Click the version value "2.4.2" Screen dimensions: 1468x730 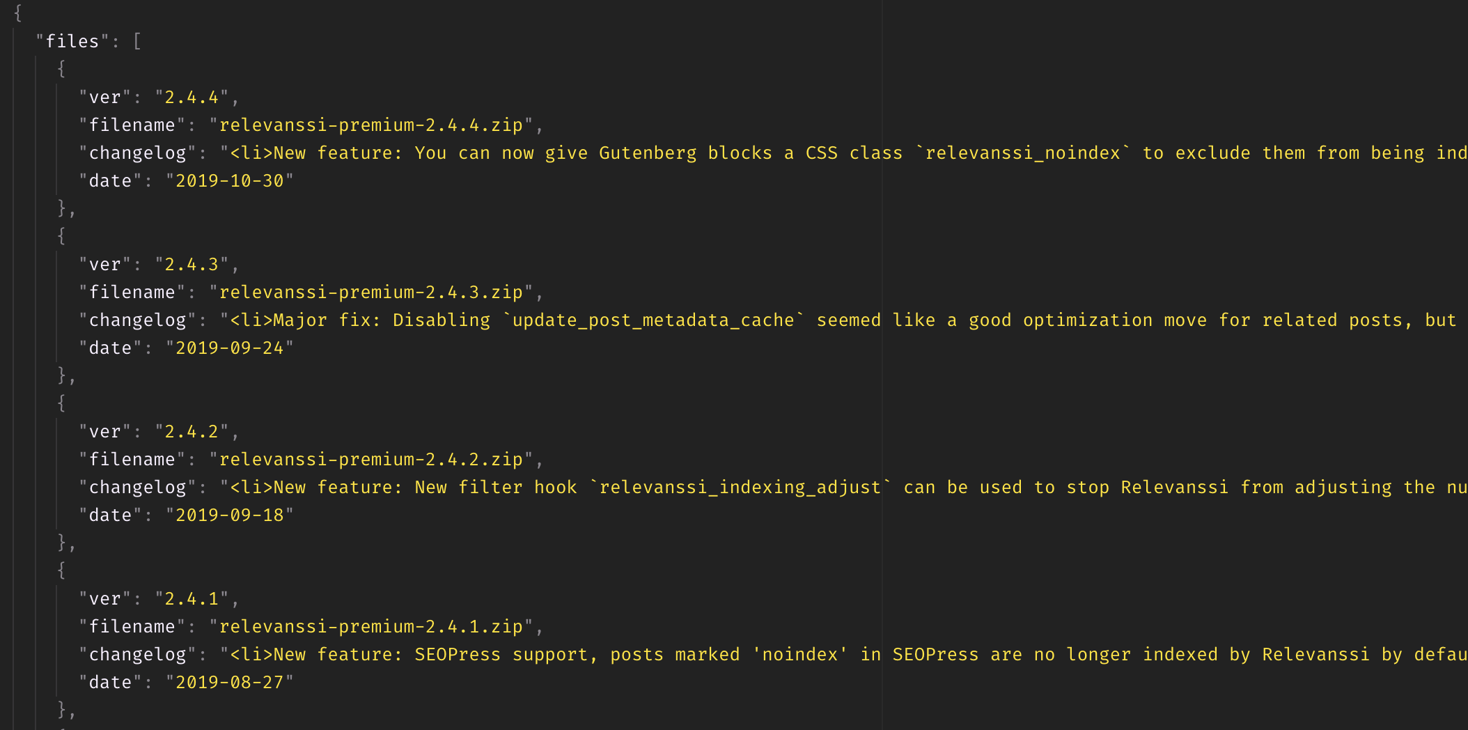pyautogui.click(x=192, y=432)
